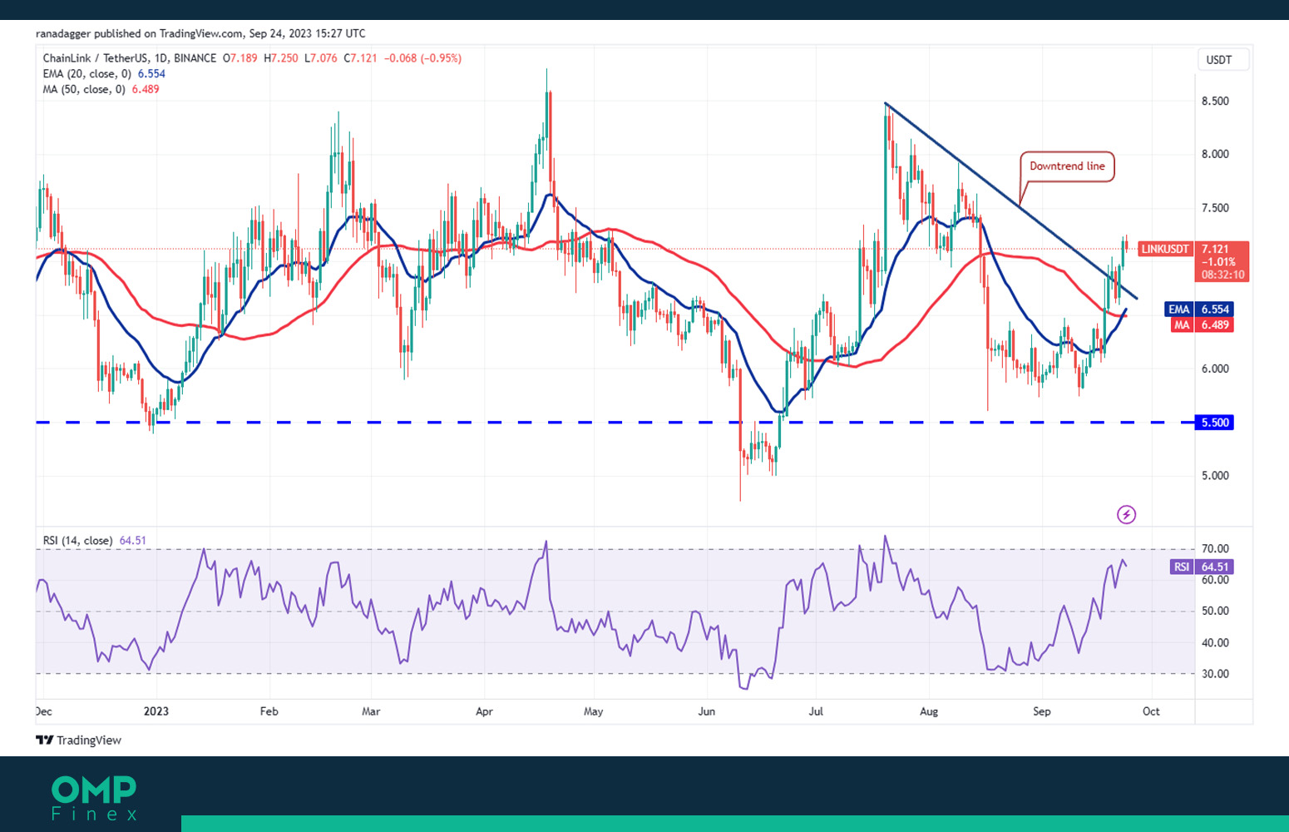Click the 60.00 RSI scale label
The image size is (1289, 832).
[x=1215, y=580]
